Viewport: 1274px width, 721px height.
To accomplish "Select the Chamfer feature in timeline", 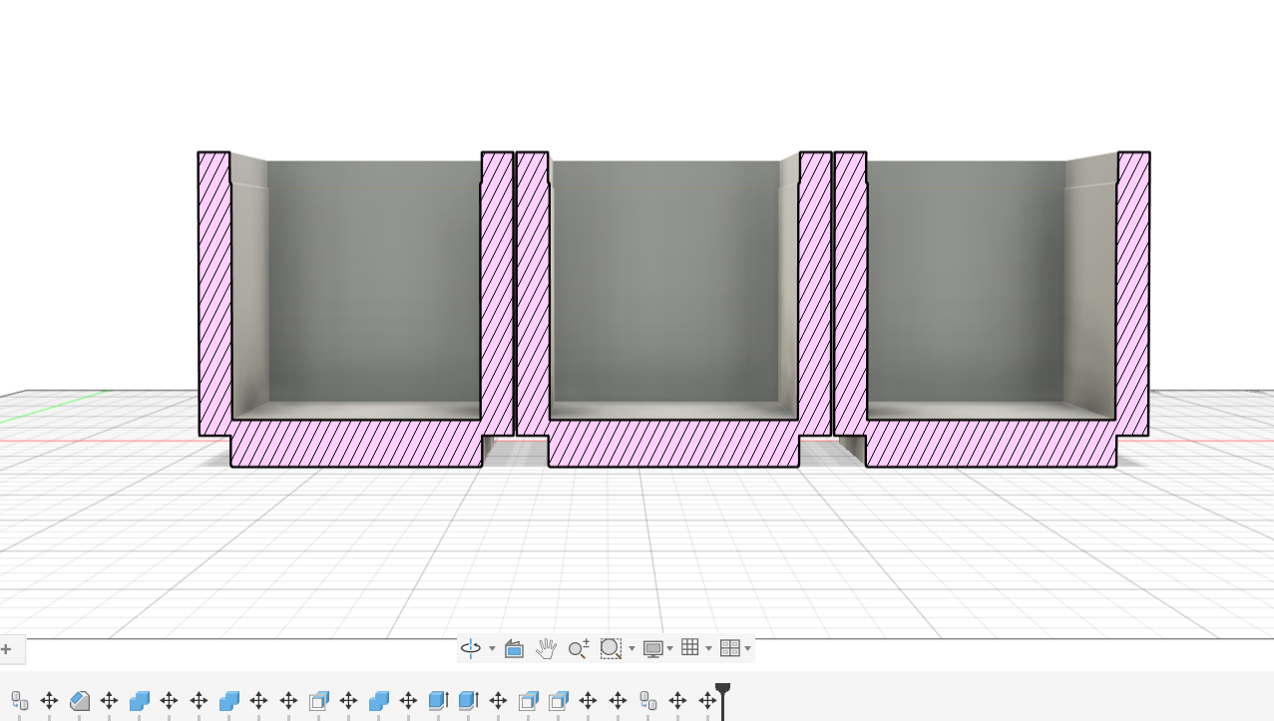I will click(x=80, y=701).
